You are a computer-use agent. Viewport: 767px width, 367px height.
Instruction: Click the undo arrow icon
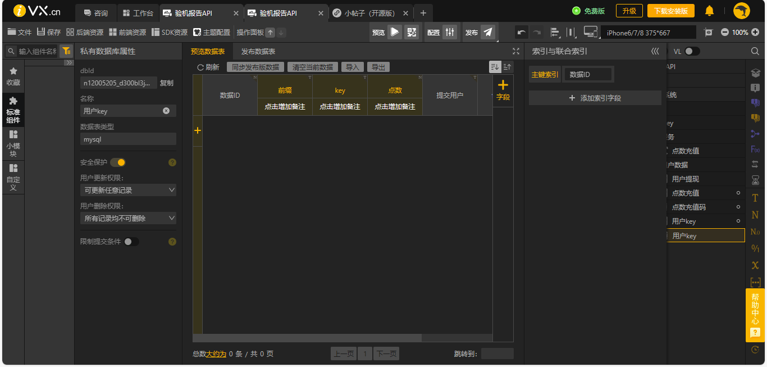522,32
